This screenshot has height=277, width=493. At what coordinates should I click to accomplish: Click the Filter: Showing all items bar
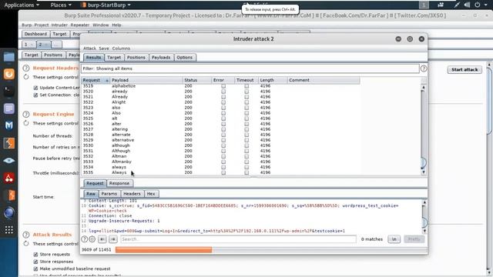pyautogui.click(x=250, y=68)
